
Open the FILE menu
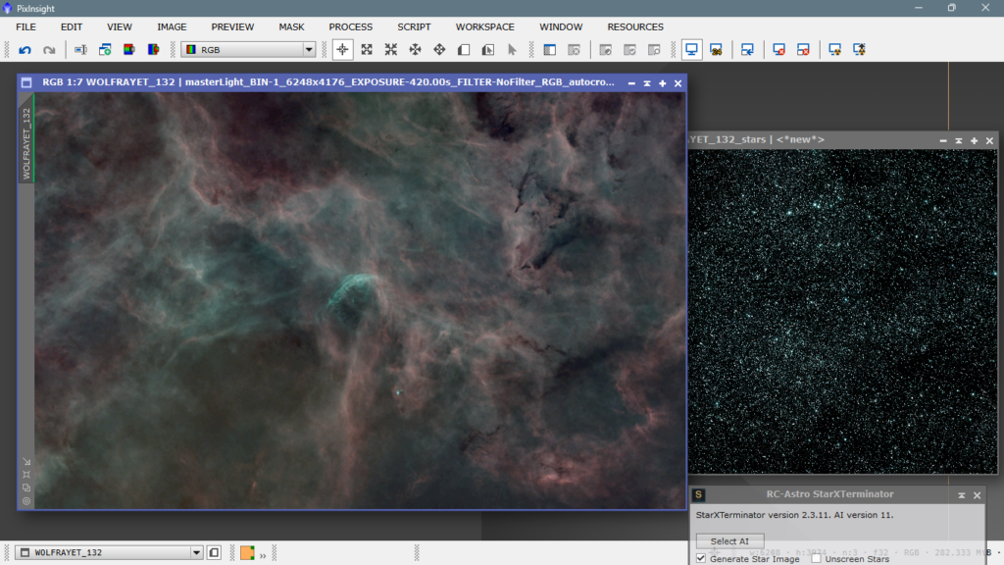point(25,26)
